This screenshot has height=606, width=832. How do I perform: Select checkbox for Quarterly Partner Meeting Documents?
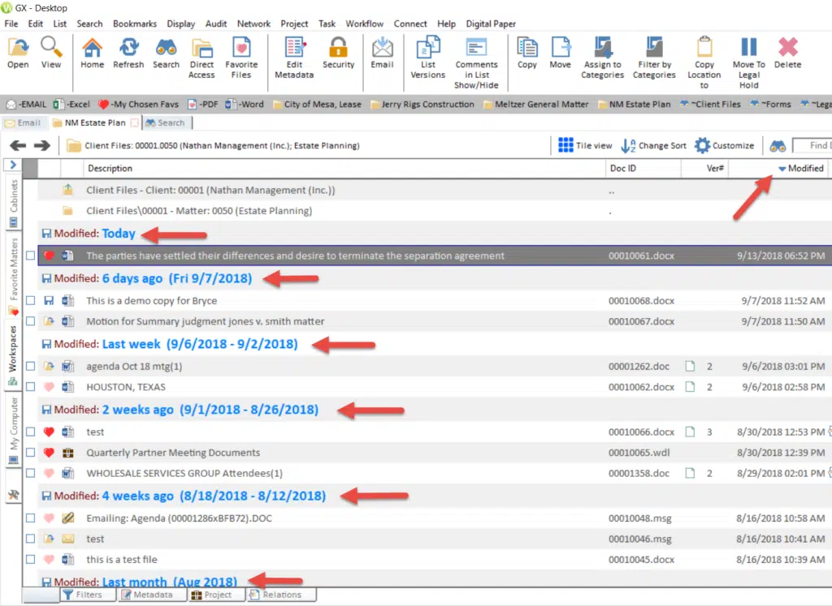[x=31, y=453]
